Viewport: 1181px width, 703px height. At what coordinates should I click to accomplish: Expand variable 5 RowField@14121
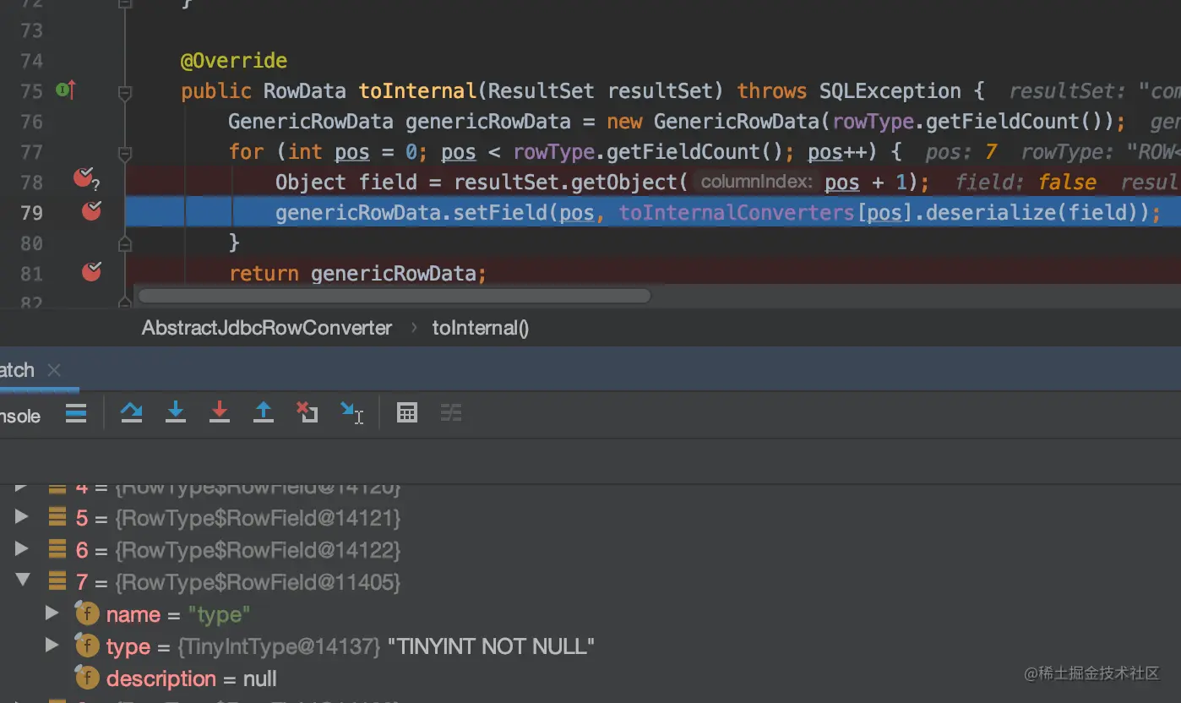point(22,516)
